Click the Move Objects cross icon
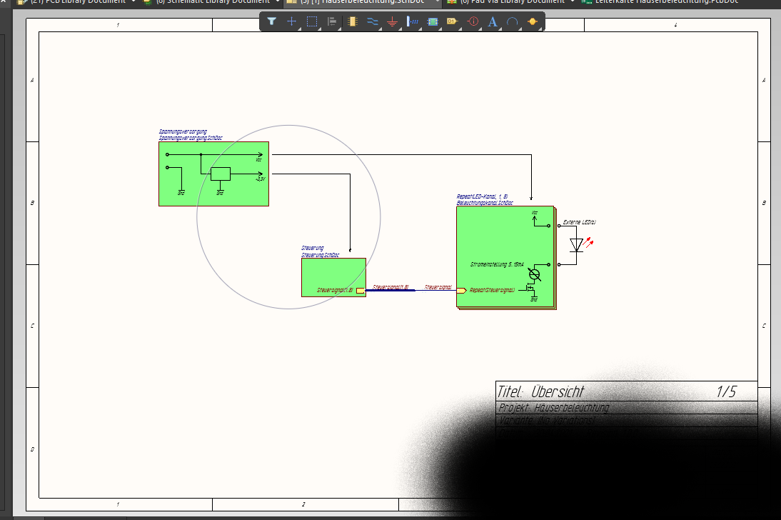 coord(292,21)
